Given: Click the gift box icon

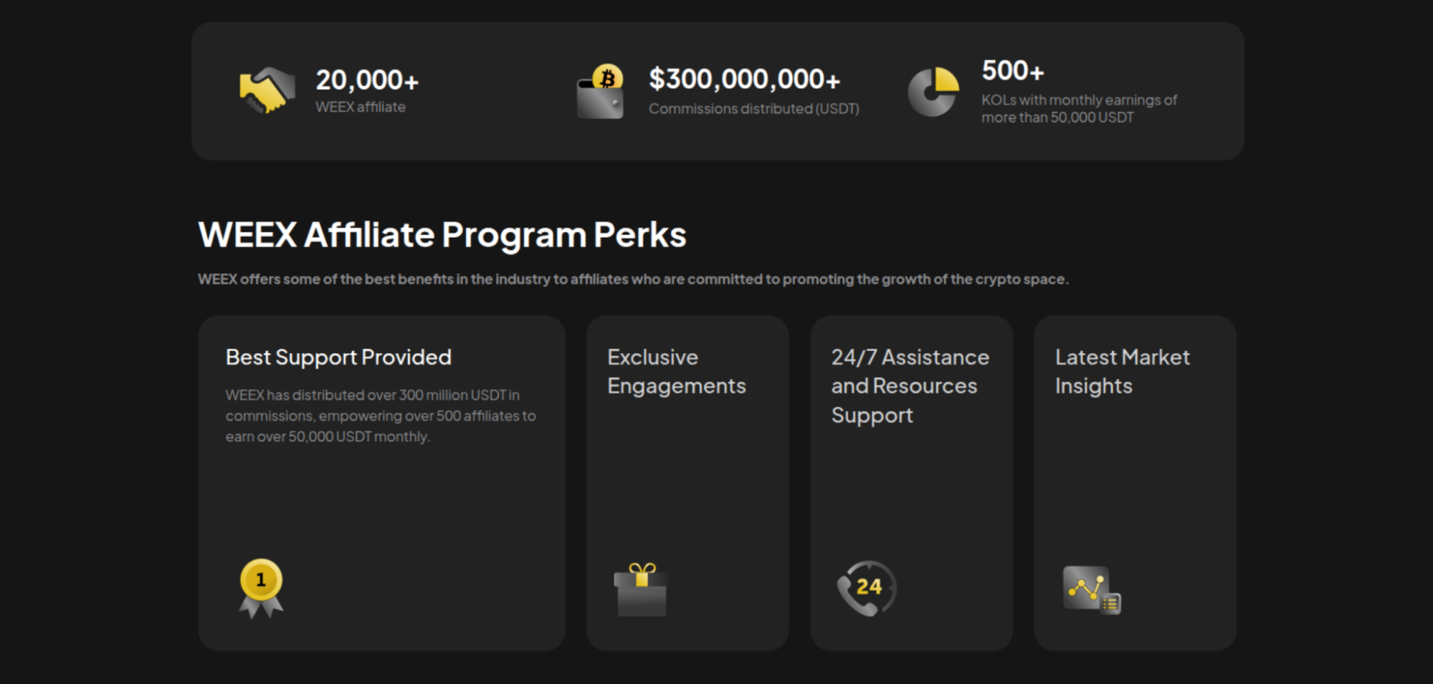Looking at the screenshot, I should click(641, 589).
